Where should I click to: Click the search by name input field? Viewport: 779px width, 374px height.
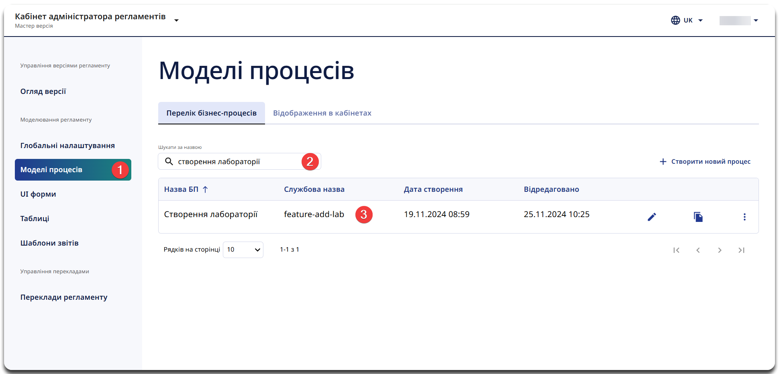[237, 162]
